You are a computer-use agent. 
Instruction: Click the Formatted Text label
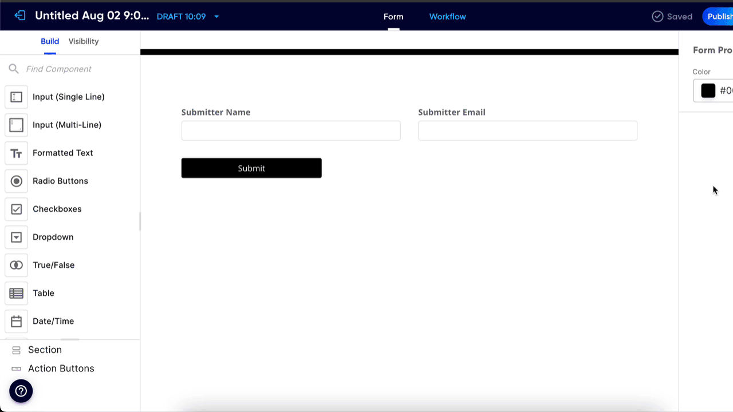click(x=63, y=153)
